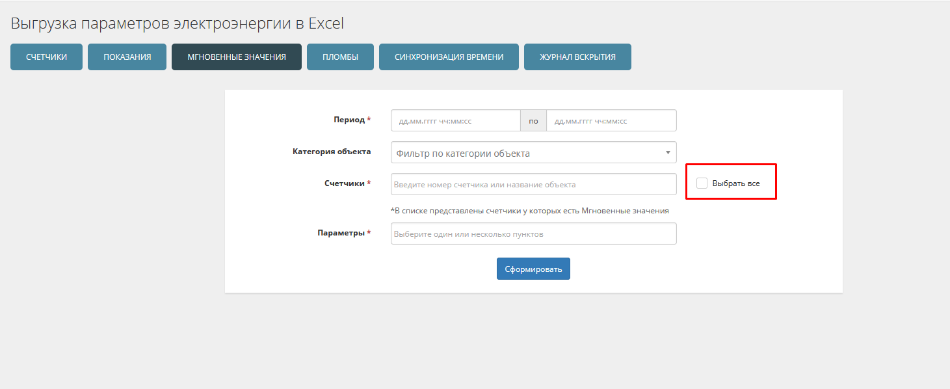The width and height of the screenshot is (950, 389).
Task: Click the Счетчики field label
Action: coord(345,183)
